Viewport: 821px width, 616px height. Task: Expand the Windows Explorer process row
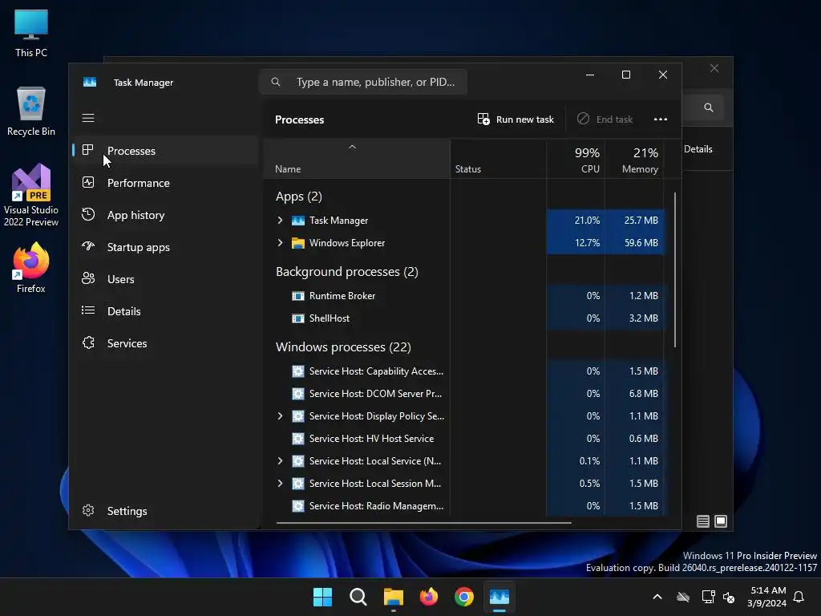[280, 243]
